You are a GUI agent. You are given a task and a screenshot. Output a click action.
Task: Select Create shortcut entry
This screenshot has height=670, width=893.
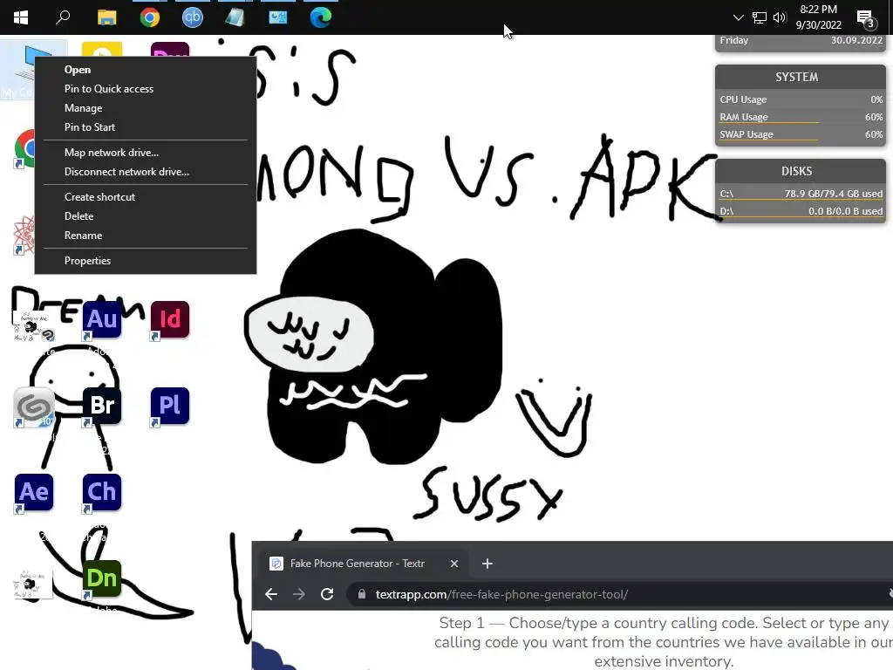(x=146, y=197)
